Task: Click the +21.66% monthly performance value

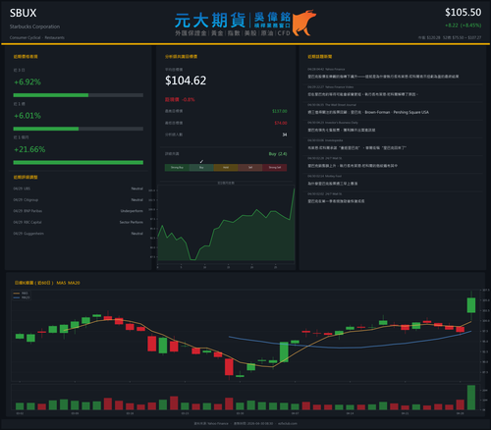Action: click(x=29, y=149)
